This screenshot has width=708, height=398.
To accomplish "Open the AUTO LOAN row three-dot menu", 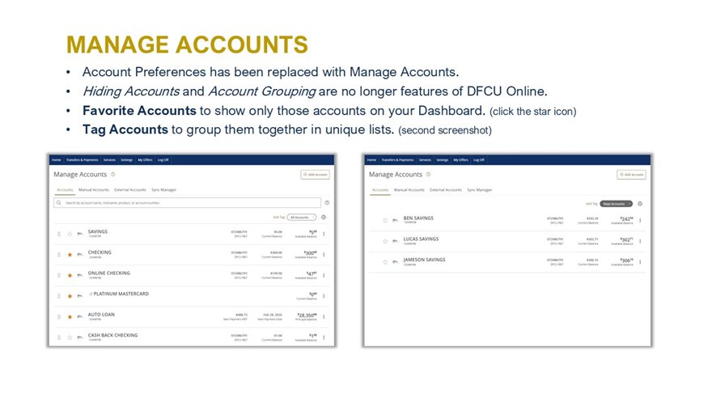I will (x=324, y=317).
